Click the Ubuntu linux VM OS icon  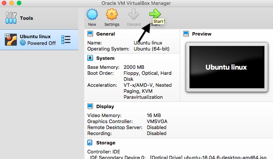(11, 40)
